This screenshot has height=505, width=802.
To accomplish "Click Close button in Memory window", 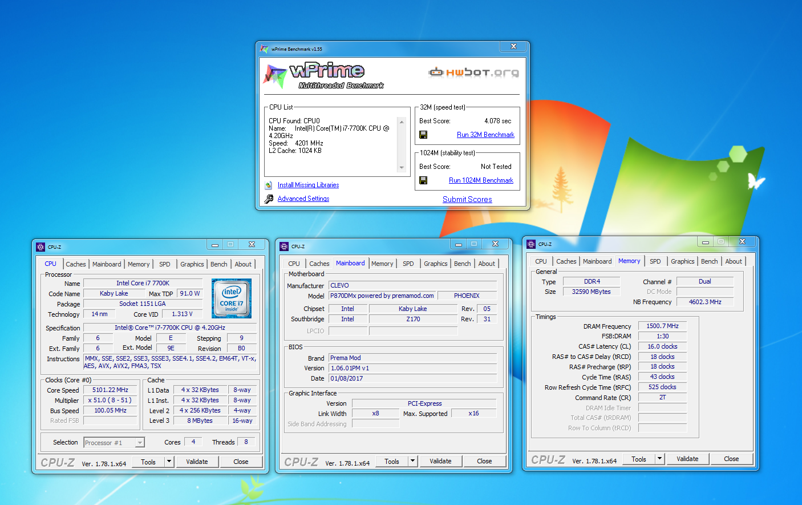I will [731, 459].
